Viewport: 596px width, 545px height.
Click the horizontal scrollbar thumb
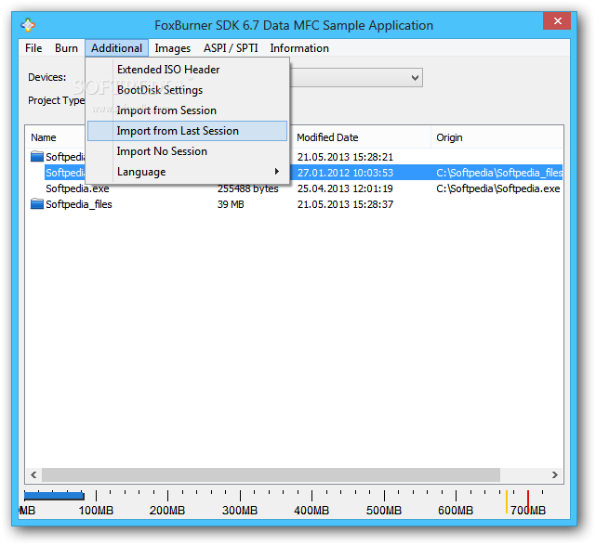[271, 474]
